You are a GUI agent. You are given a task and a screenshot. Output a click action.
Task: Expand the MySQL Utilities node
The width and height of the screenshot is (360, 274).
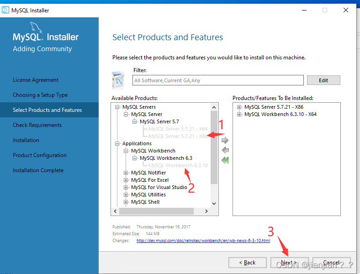126,195
